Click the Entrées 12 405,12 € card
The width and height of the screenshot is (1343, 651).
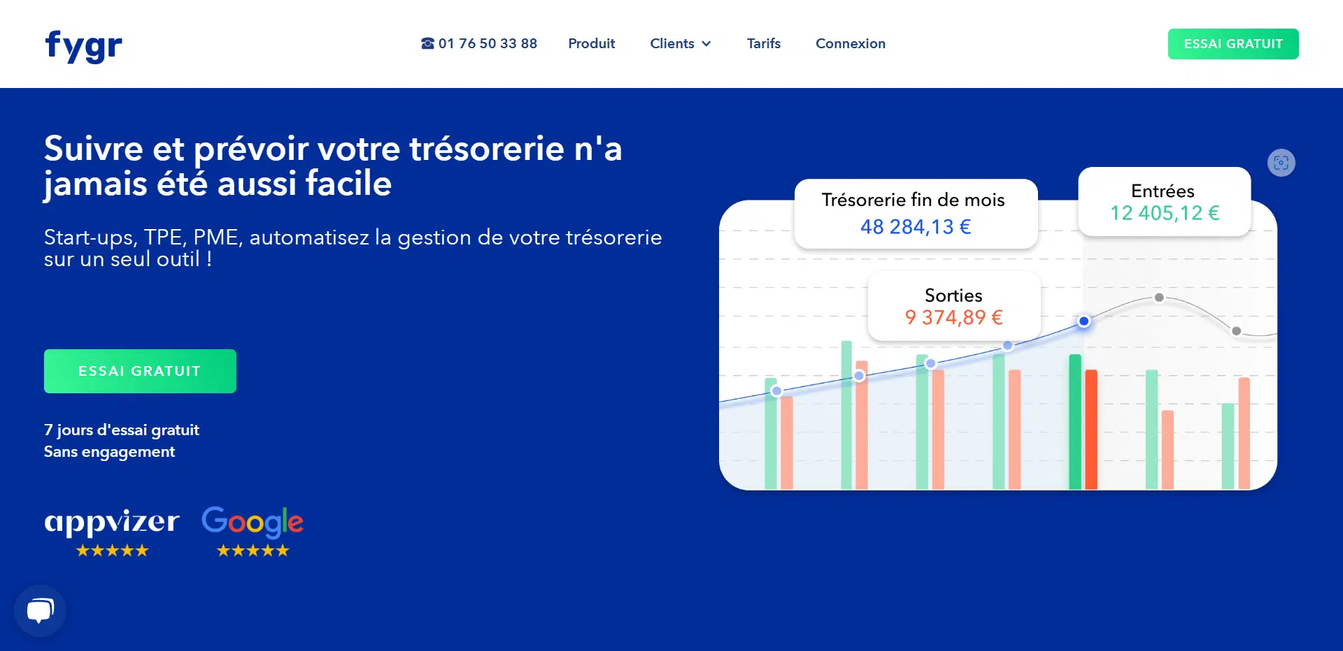click(x=1164, y=202)
